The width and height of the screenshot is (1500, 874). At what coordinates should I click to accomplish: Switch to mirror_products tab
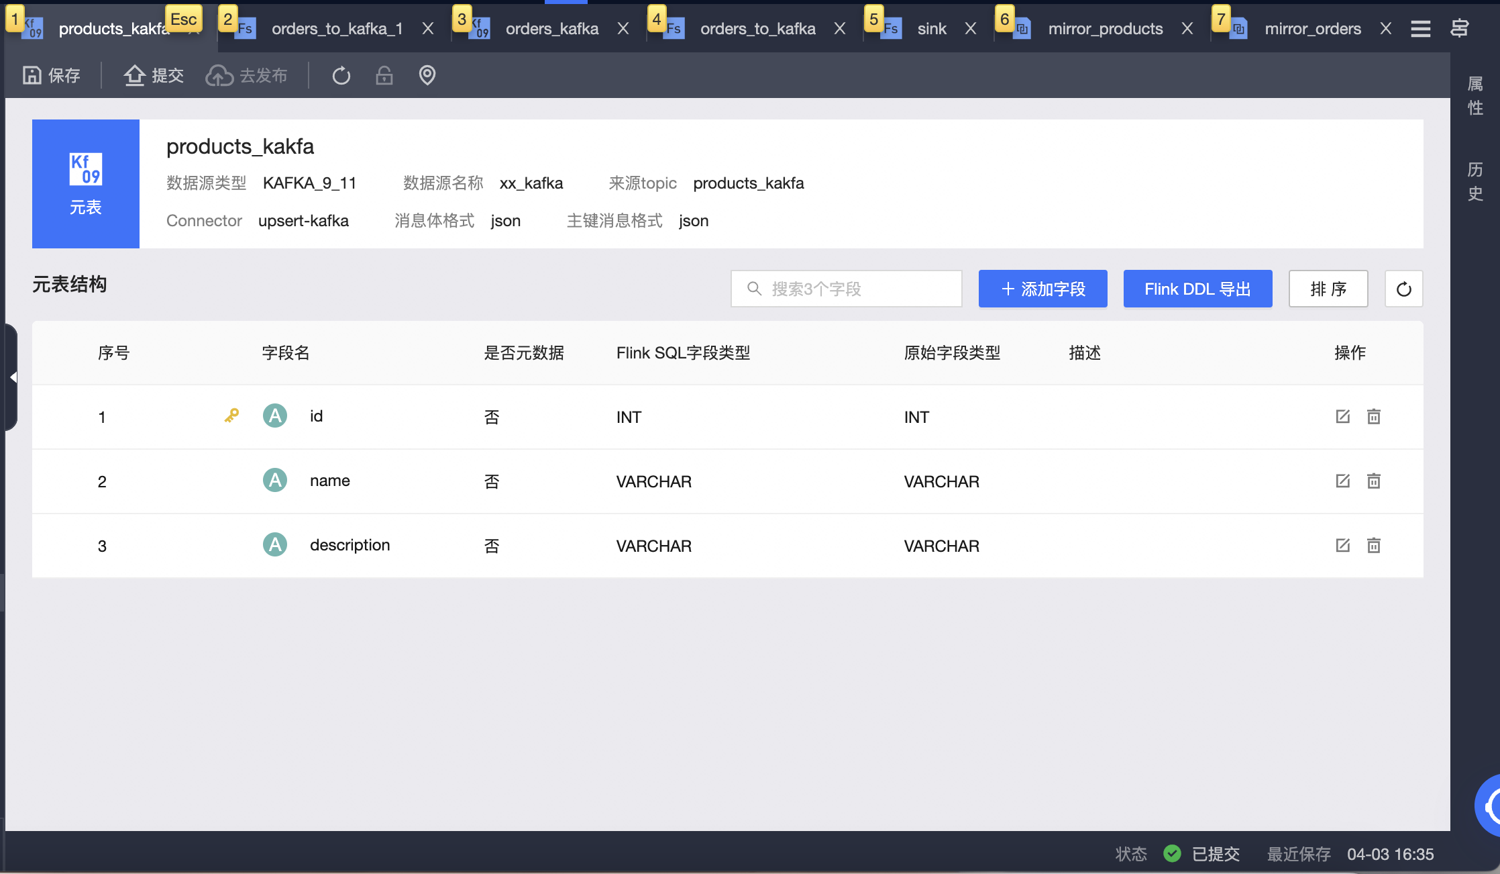click(x=1106, y=28)
